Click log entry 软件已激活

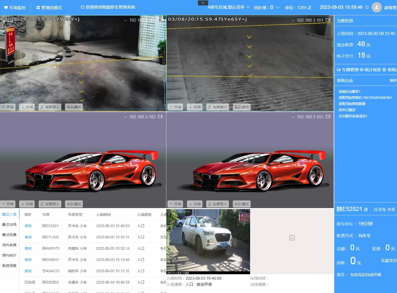(347, 110)
